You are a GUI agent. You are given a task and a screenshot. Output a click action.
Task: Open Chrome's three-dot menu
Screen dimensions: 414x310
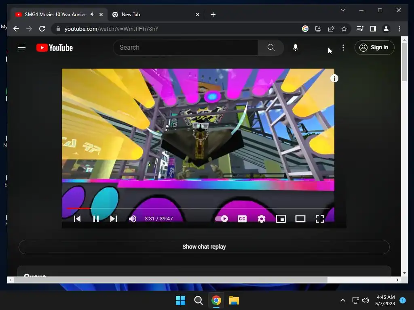tap(399, 29)
